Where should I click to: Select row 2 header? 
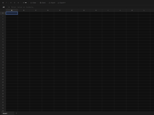(x=3, y=16)
